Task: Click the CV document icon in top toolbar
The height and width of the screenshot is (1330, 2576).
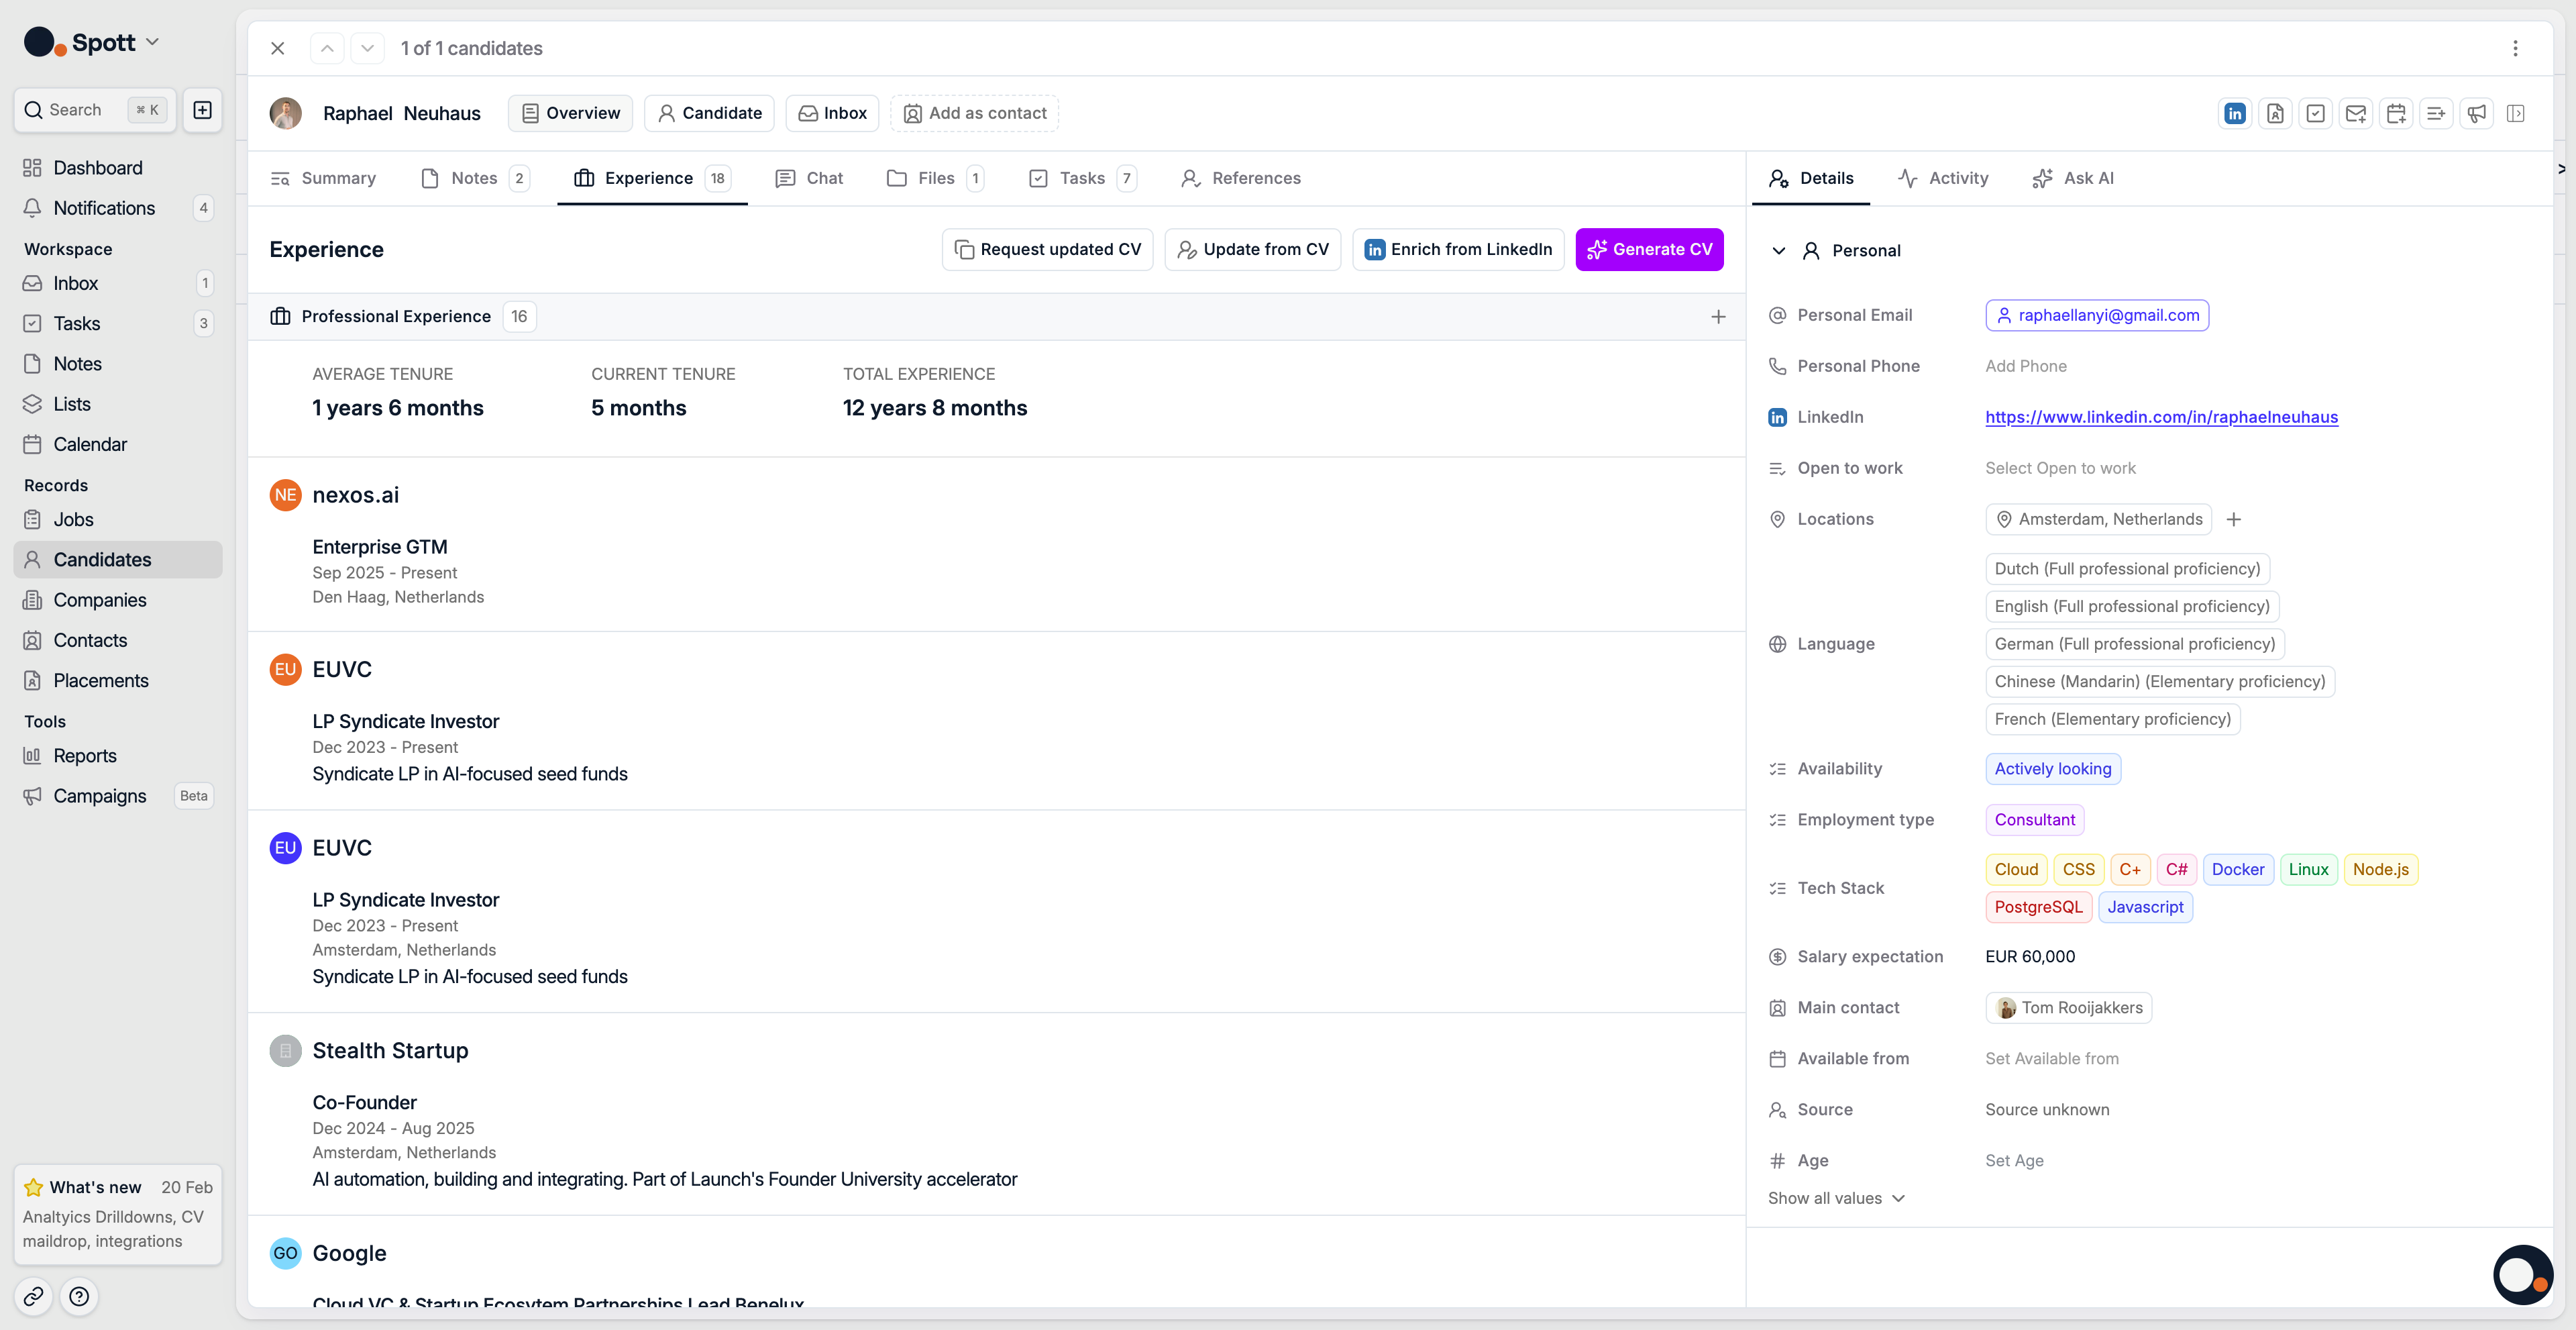Action: [x=2275, y=113]
